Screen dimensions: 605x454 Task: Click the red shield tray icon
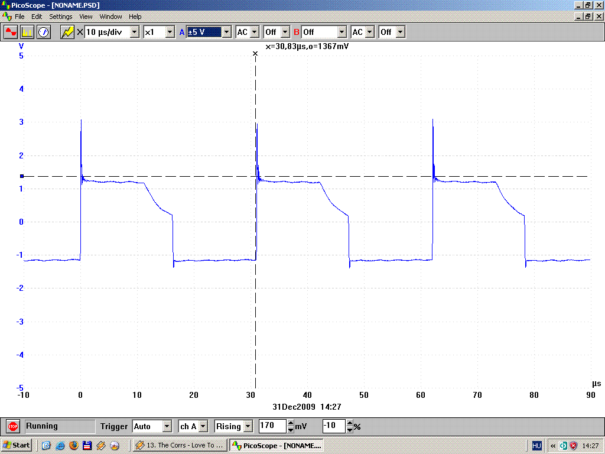573,446
